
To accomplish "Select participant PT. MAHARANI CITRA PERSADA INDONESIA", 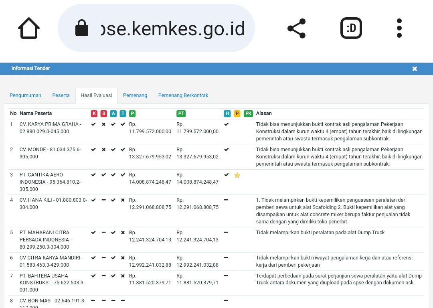I will 46,239.
